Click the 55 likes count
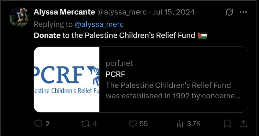Viewport: 259px width, 136px height. click(144, 124)
